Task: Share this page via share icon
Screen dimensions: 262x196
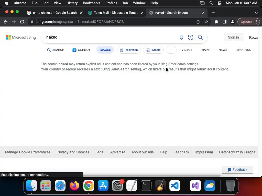Action: (x=198, y=22)
